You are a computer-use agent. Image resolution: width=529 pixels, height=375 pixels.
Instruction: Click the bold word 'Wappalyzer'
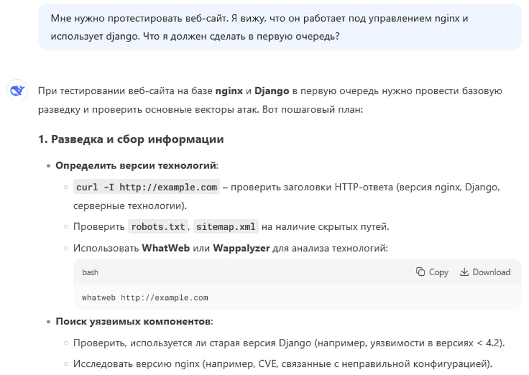click(241, 248)
